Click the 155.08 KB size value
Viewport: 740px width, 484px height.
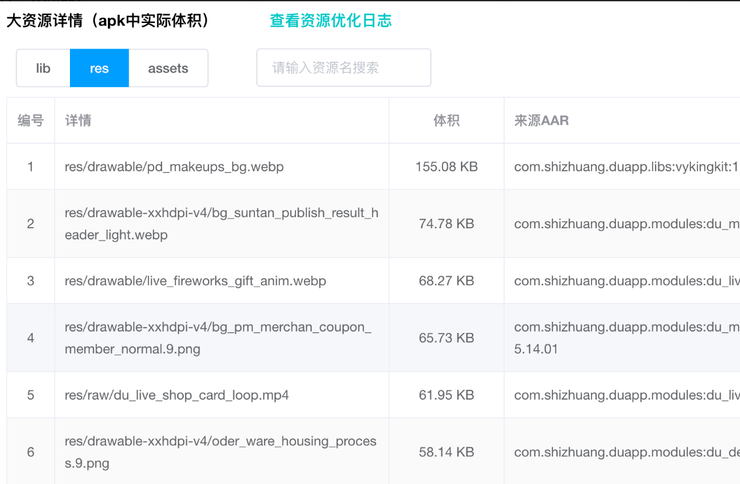pyautogui.click(x=446, y=166)
